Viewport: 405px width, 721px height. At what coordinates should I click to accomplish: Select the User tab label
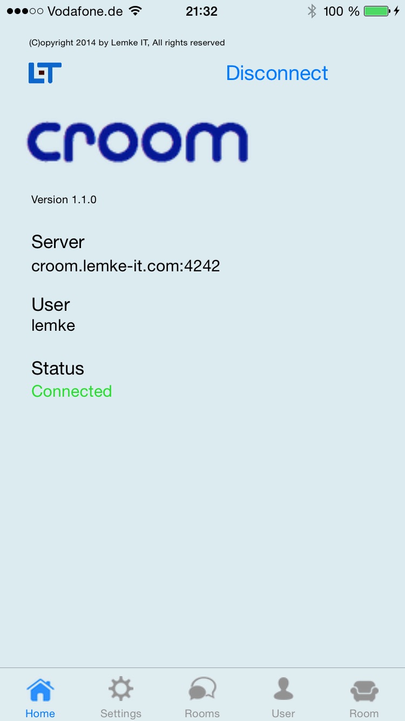[283, 713]
